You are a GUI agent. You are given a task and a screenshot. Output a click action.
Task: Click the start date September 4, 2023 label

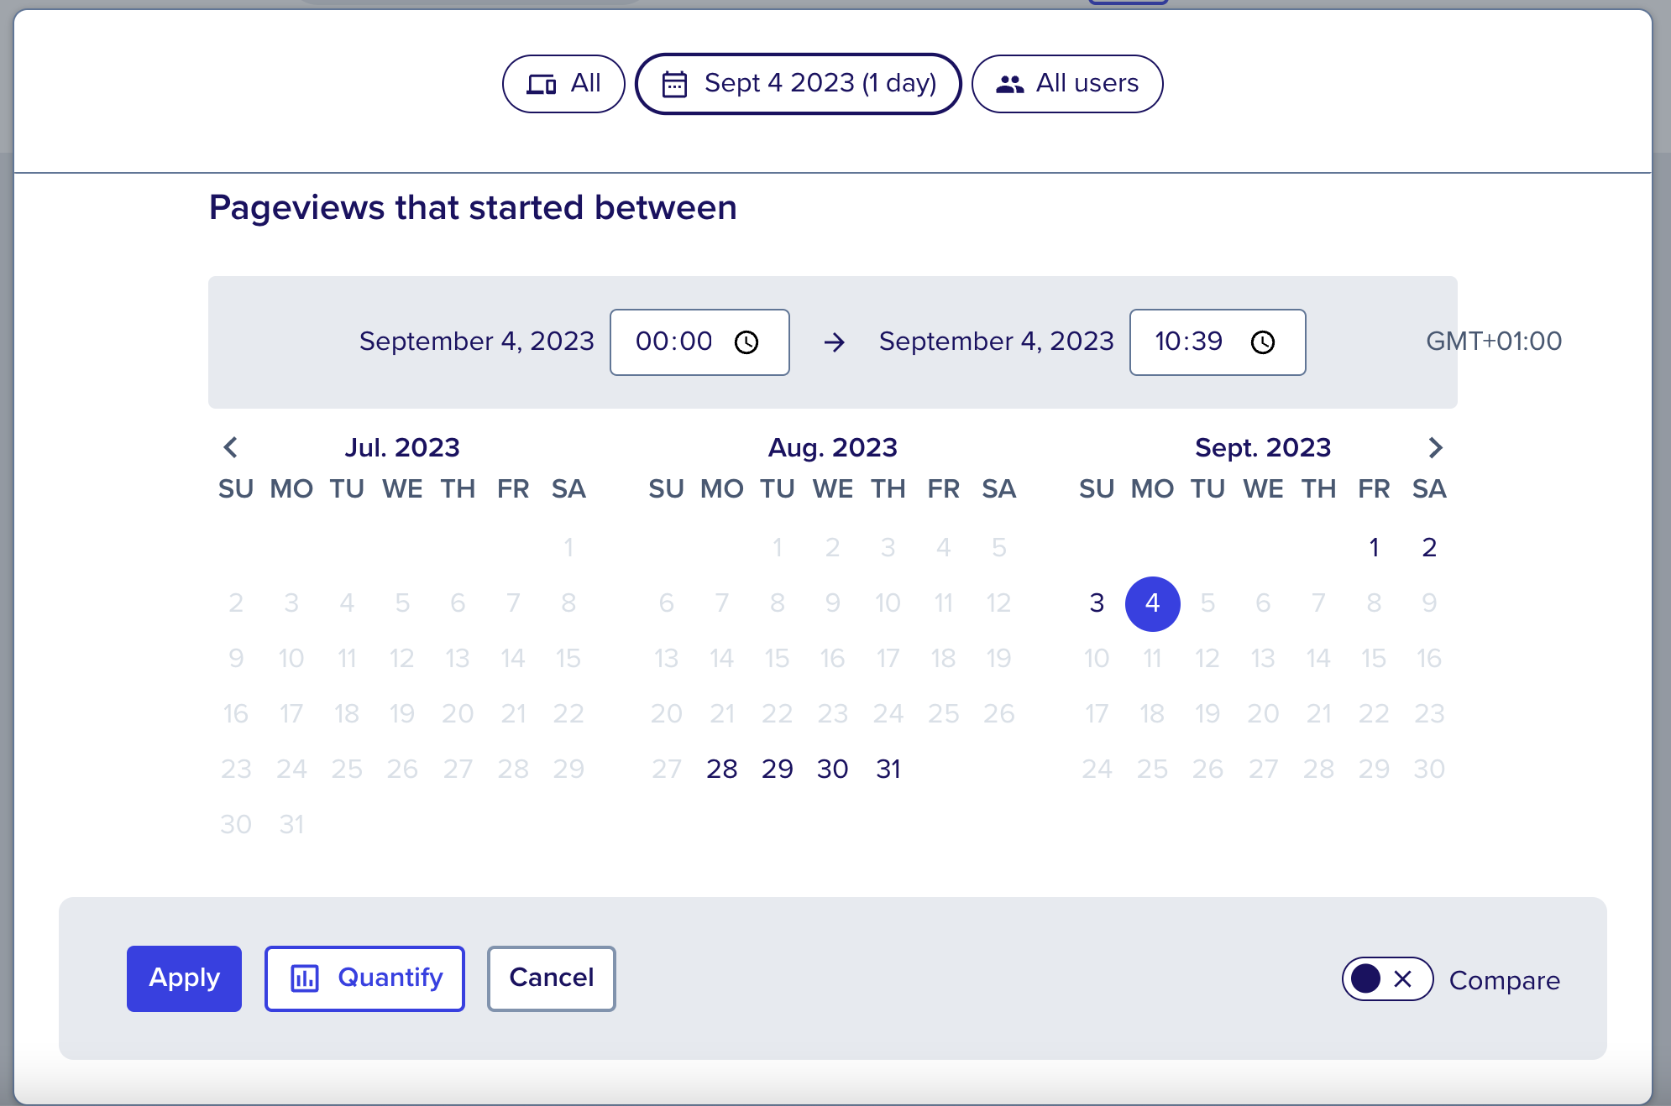(x=477, y=342)
